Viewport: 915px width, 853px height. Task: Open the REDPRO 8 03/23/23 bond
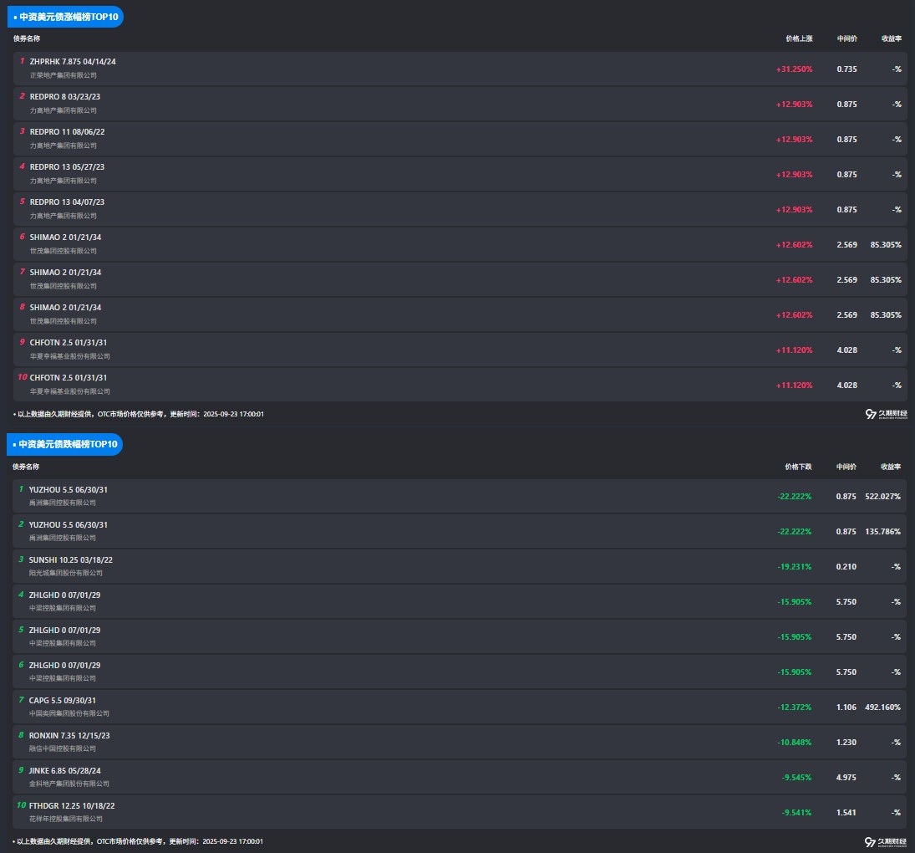click(65, 96)
